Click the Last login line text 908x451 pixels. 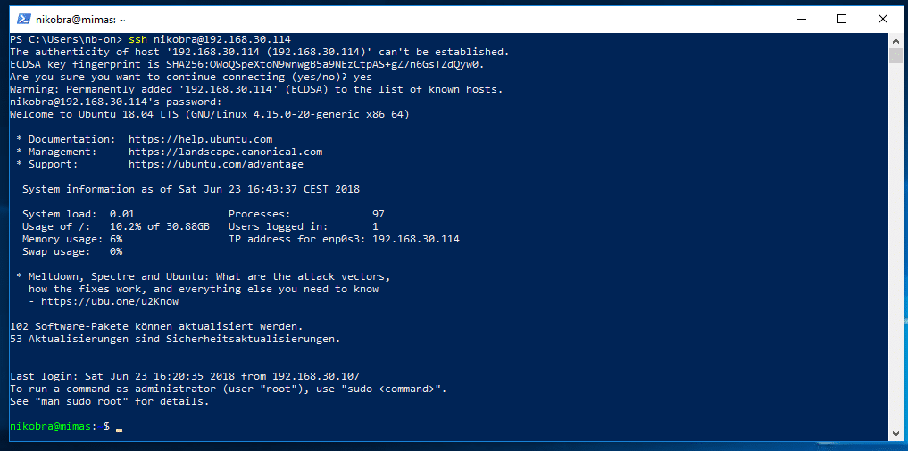(185, 376)
